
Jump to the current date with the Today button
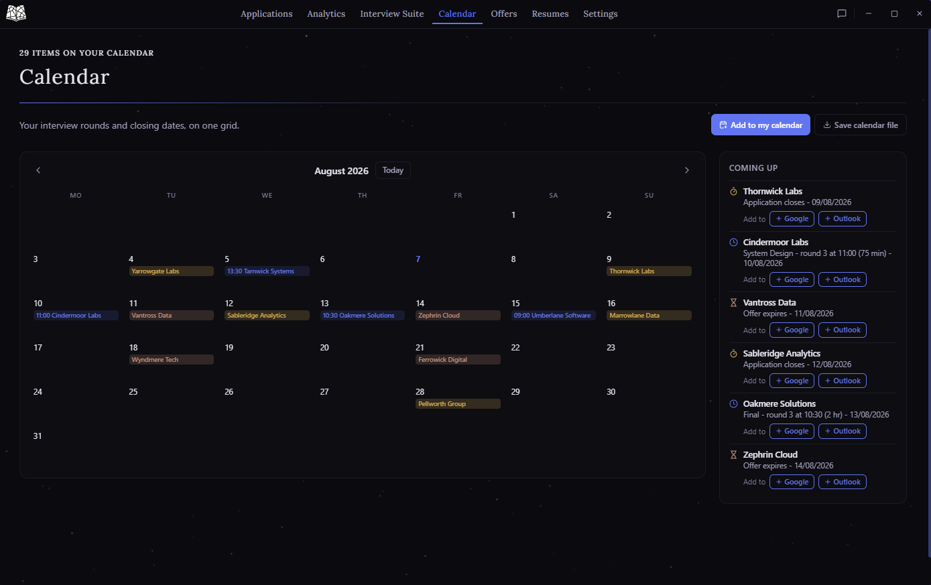click(393, 170)
